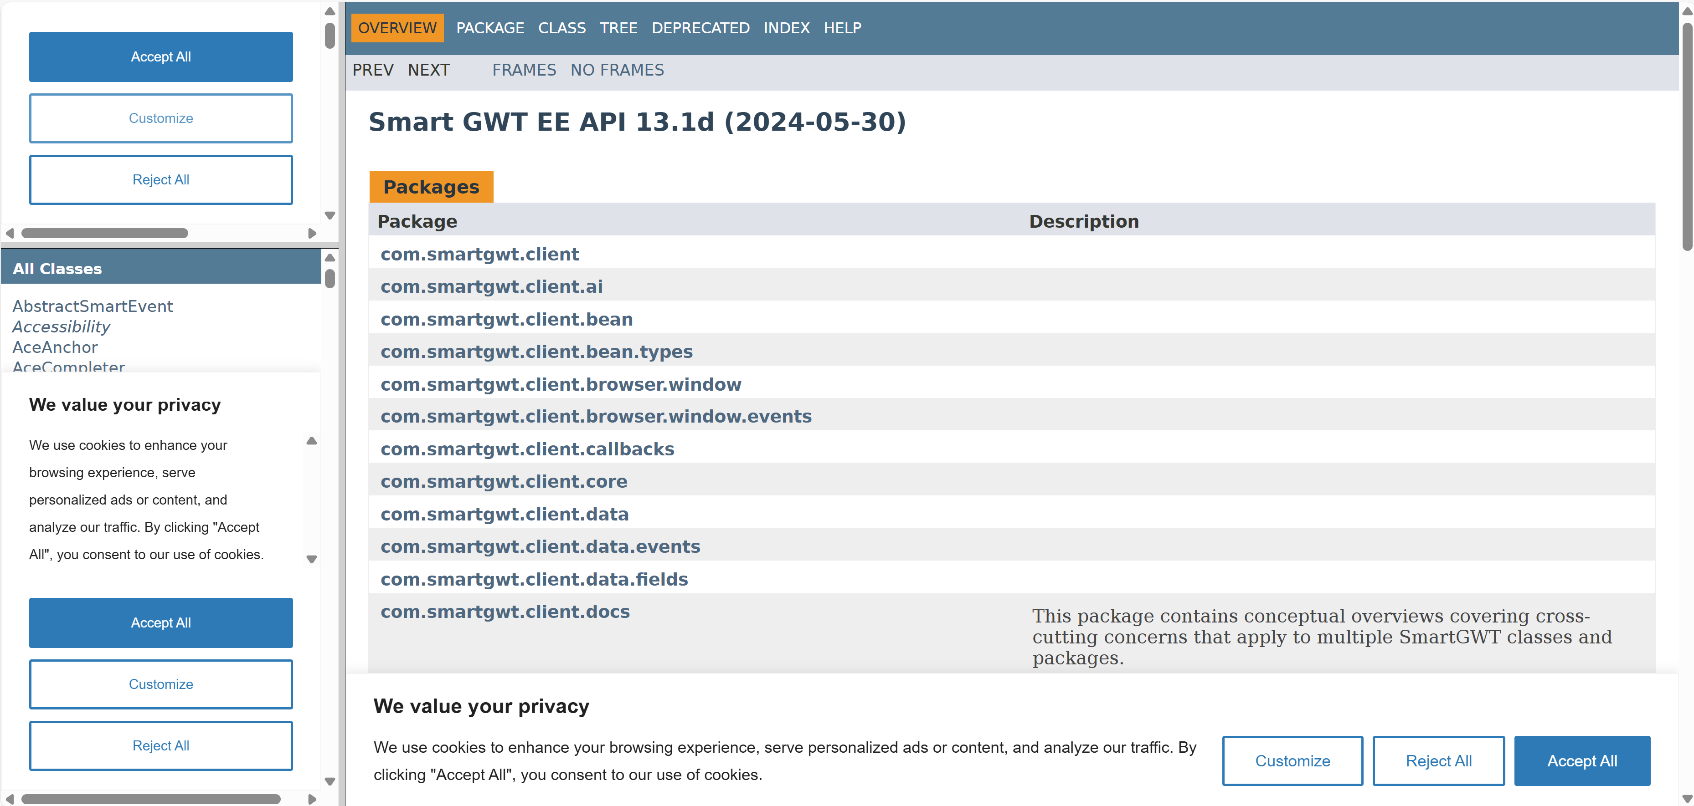Click down arrow of privacy text scrollbar
This screenshot has width=1694, height=806.
tap(312, 560)
